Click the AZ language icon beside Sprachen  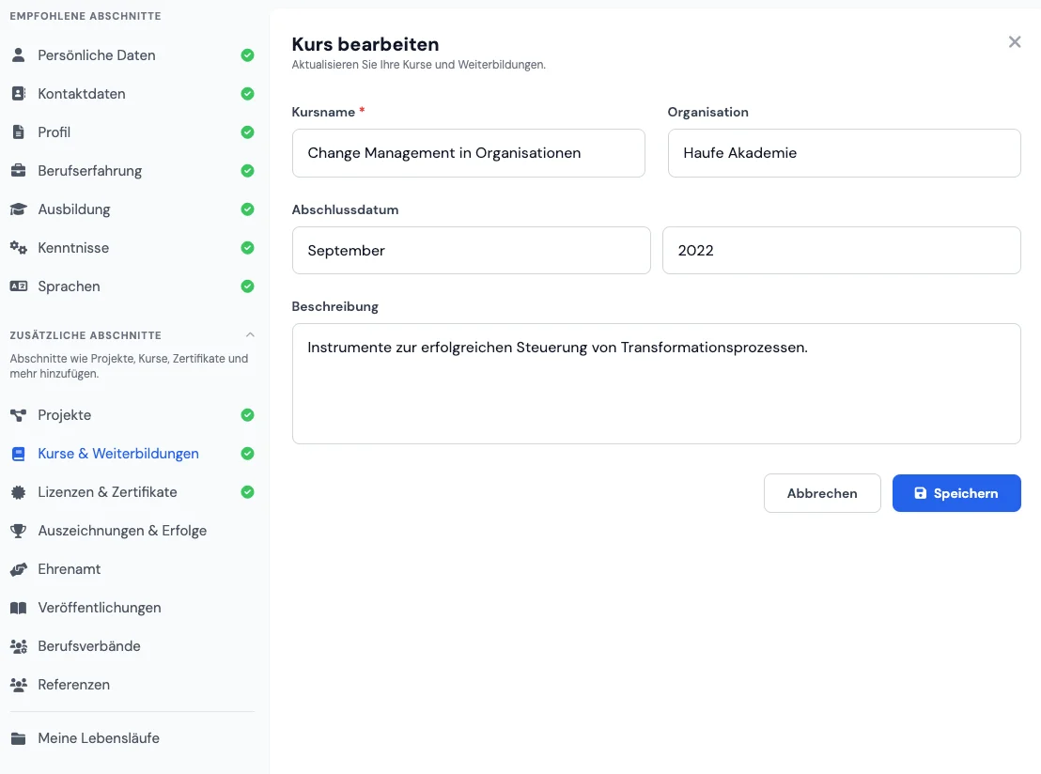(19, 286)
